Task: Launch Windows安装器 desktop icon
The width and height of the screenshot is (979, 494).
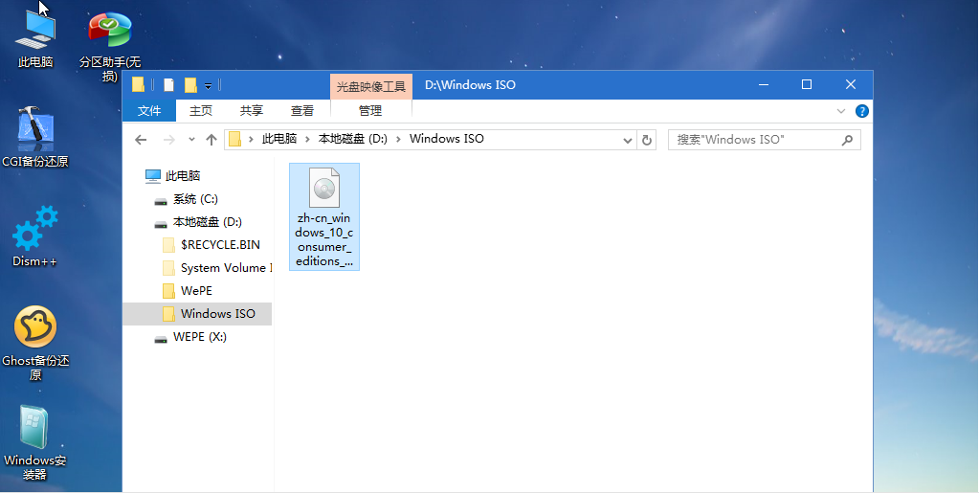Action: 35,443
